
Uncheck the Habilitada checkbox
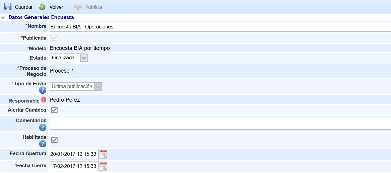click(55, 140)
